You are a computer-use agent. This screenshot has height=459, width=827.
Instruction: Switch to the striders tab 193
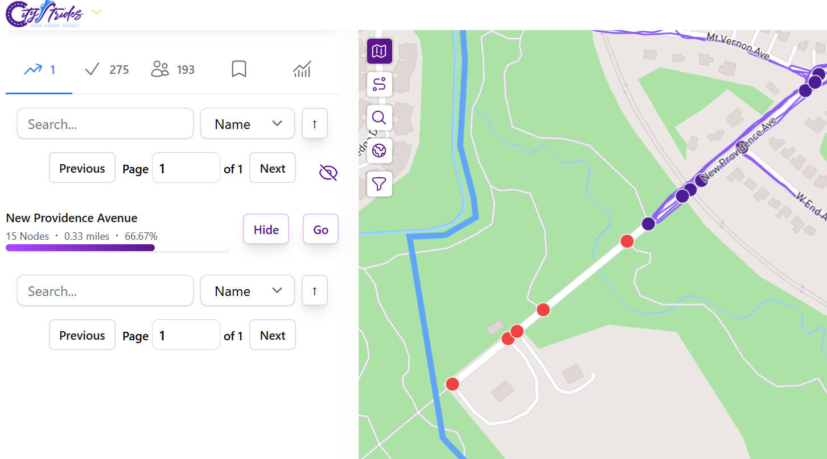pyautogui.click(x=173, y=69)
